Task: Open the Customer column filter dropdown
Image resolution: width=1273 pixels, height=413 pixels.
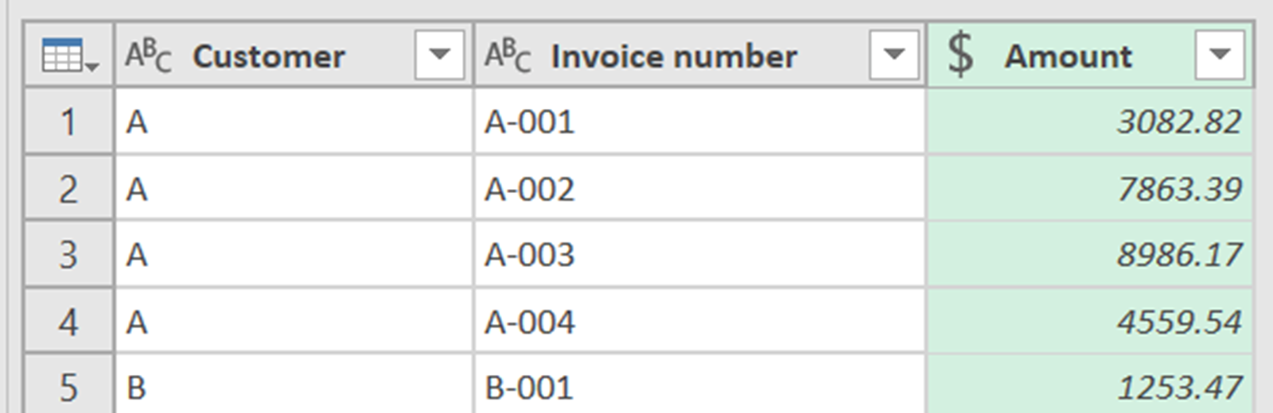Action: (x=439, y=55)
